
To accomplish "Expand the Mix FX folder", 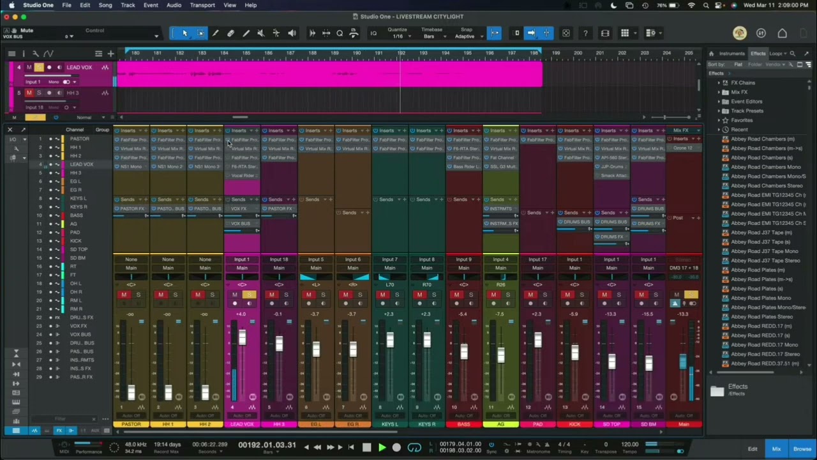I will coord(719,92).
